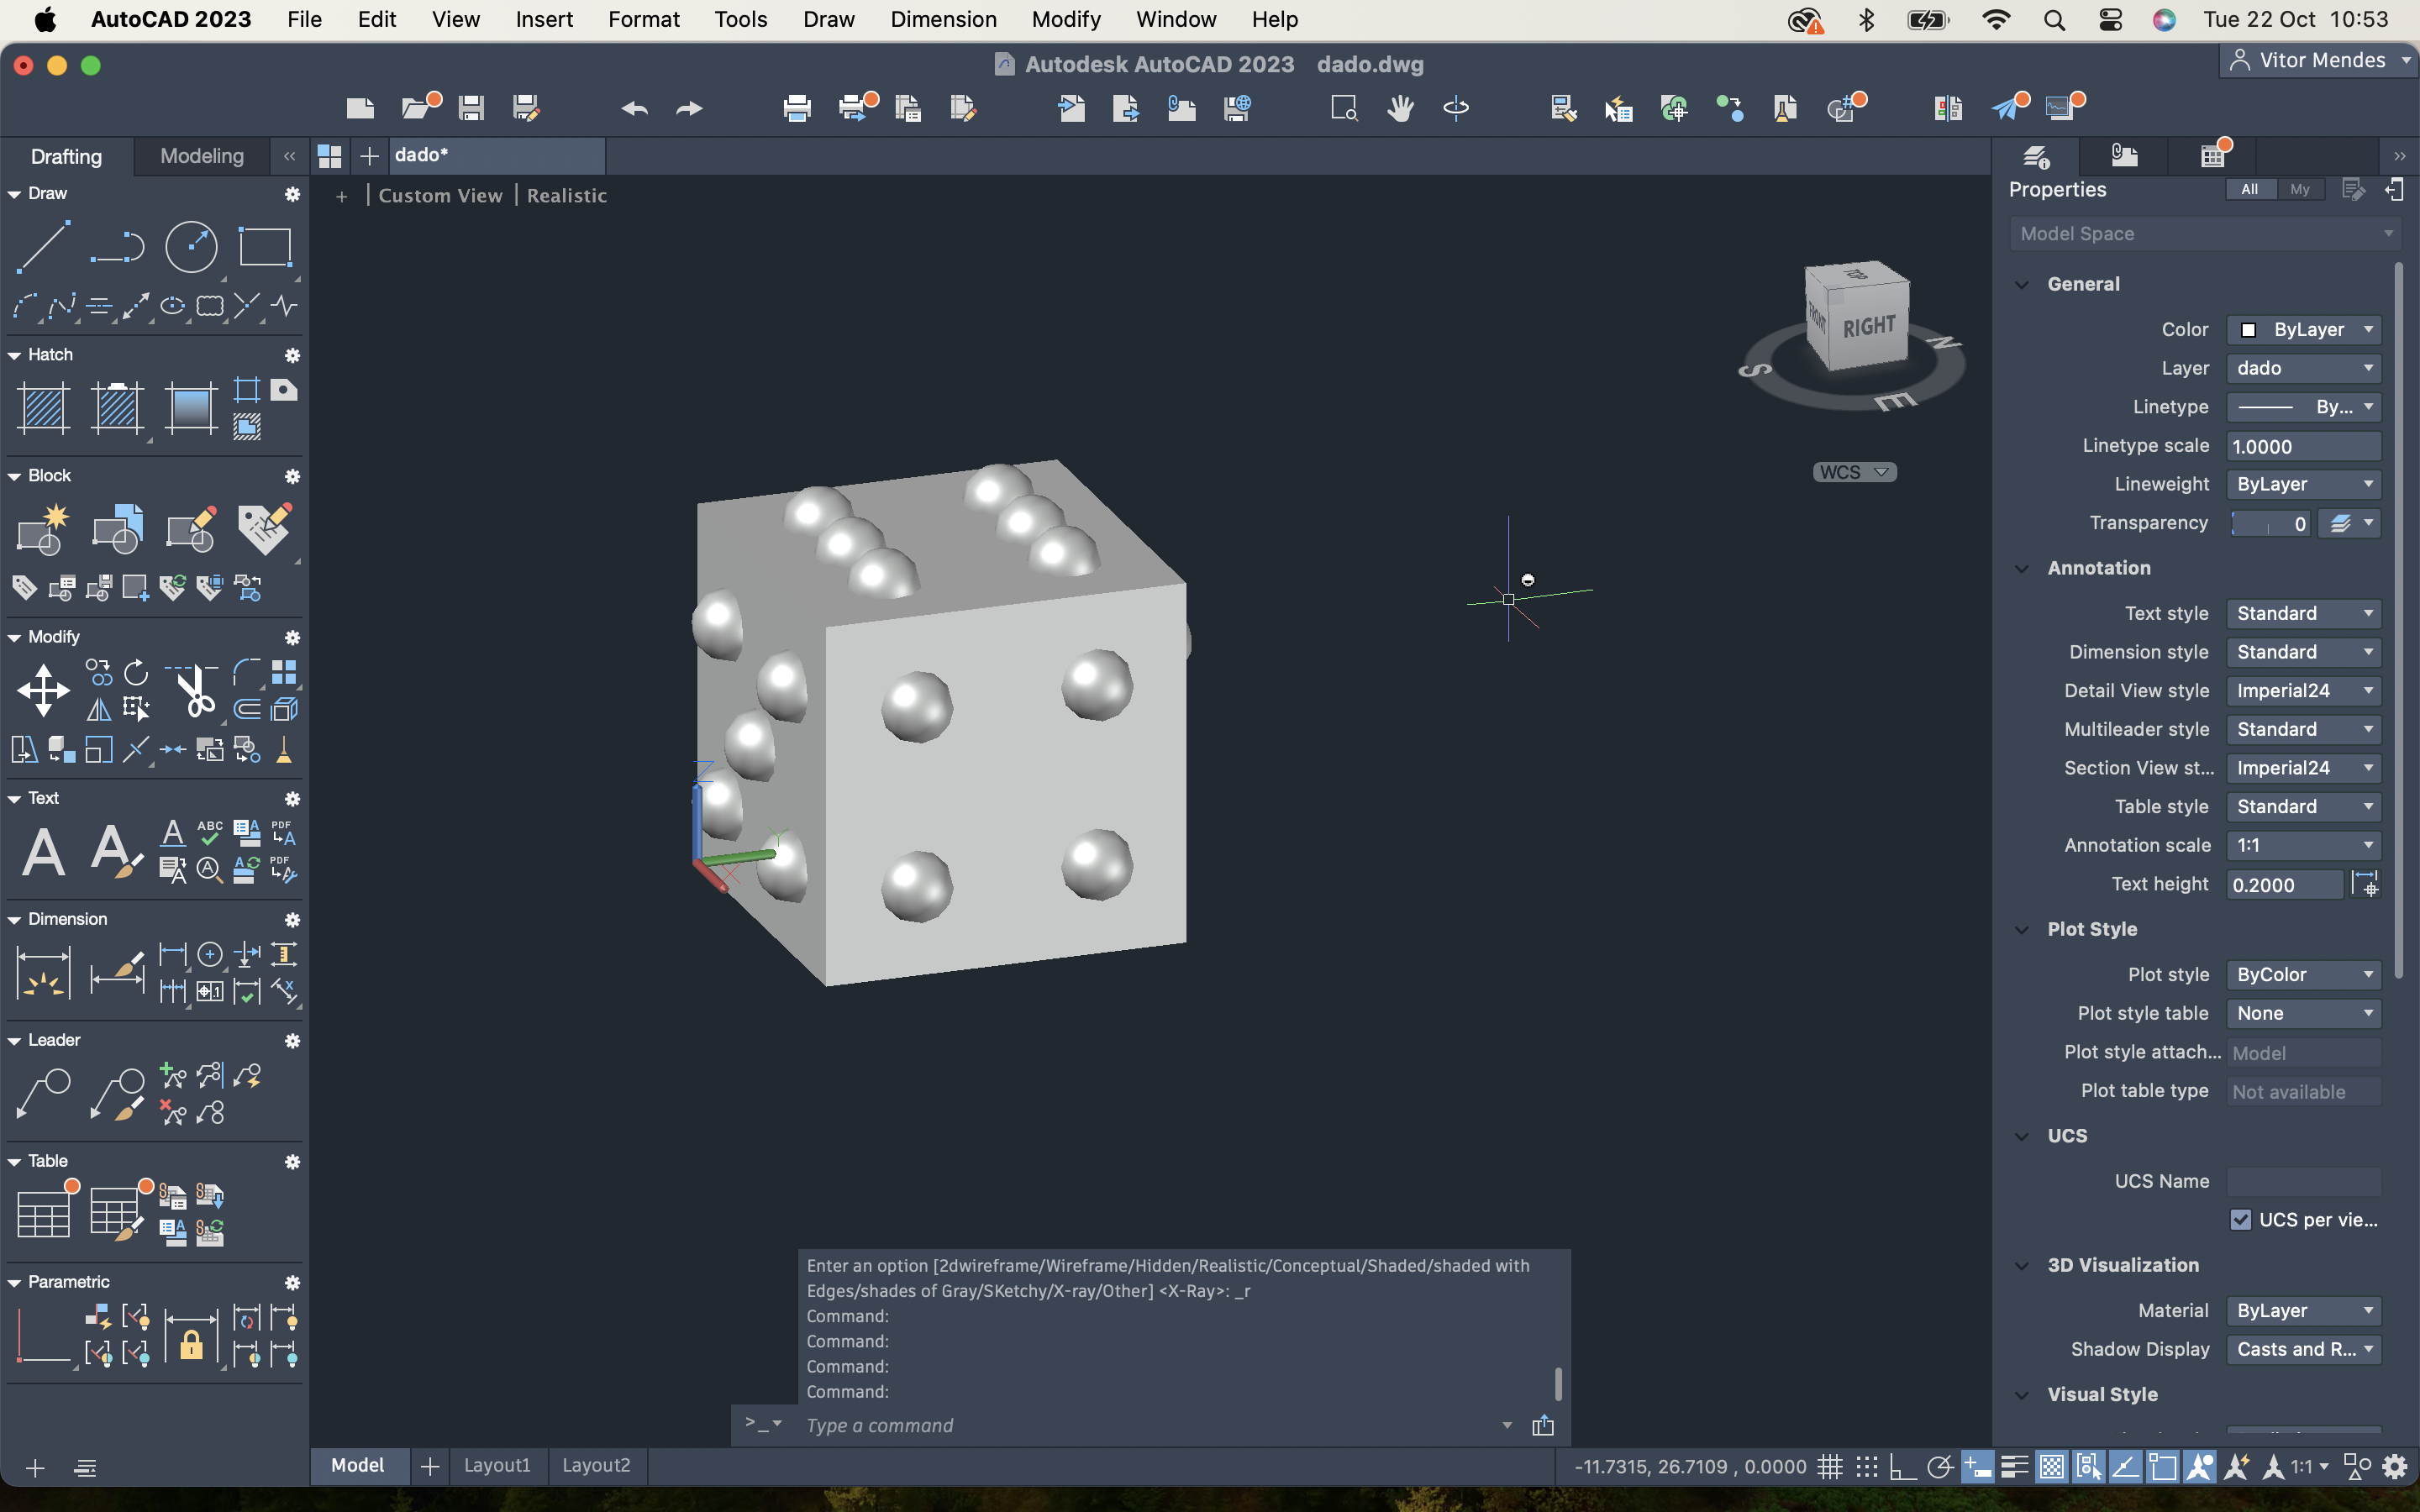Click the Undo arrow in toolbar

pyautogui.click(x=635, y=108)
